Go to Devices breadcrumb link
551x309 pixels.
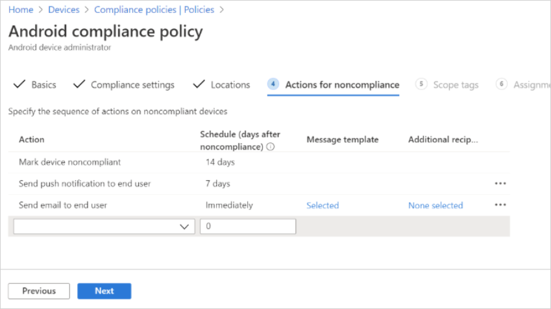coord(64,10)
